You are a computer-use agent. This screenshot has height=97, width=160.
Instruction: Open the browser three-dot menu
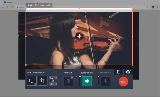coord(157,7)
